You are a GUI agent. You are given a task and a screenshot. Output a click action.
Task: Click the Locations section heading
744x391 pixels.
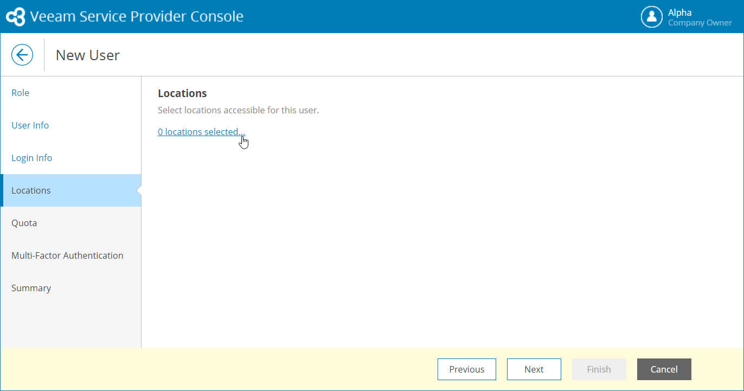pyautogui.click(x=182, y=93)
